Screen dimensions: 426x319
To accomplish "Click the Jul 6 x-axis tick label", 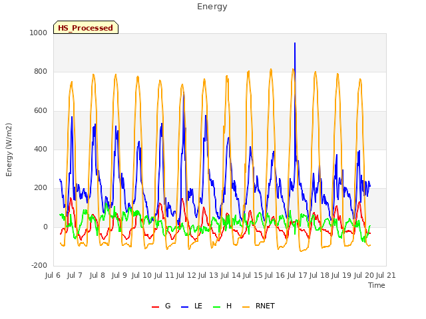I will point(53,276).
